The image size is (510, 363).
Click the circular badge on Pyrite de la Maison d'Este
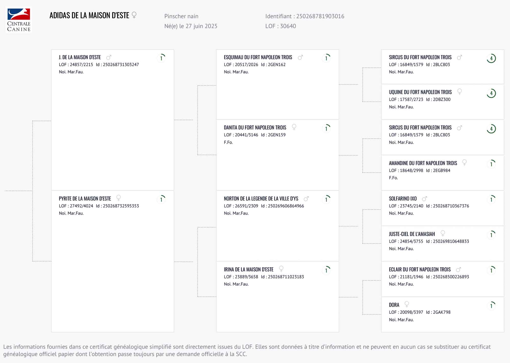[x=161, y=199]
